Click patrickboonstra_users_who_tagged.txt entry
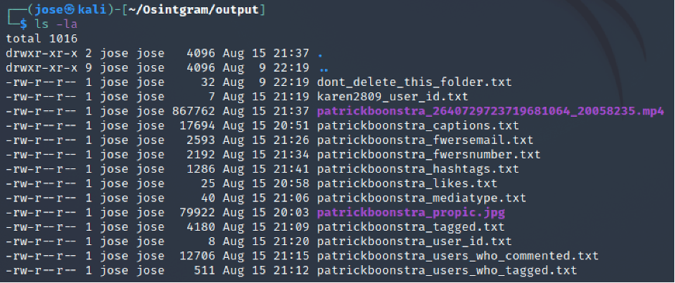Screen dimensions: 675x283 pos(447,271)
